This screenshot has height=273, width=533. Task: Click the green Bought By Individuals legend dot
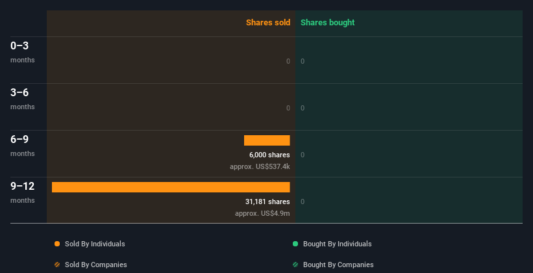[x=295, y=244]
